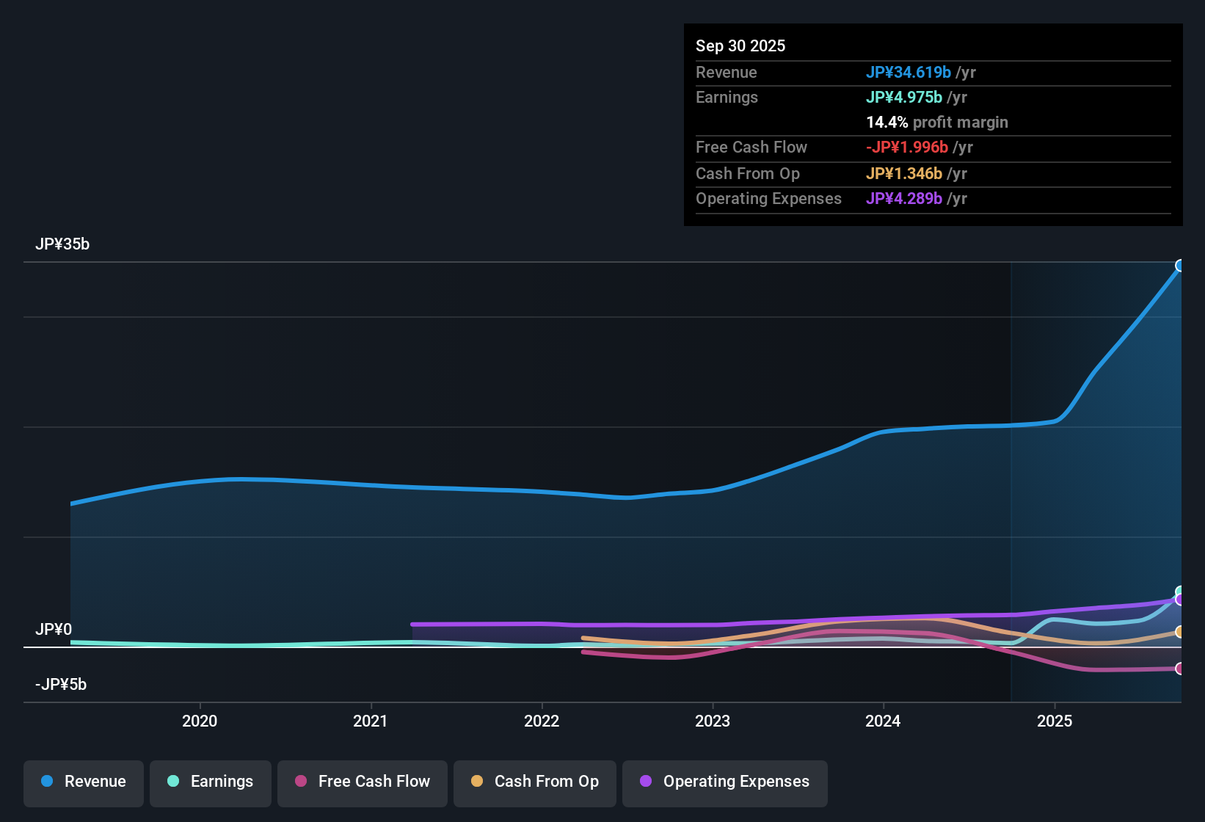Click the JP¥1.346b cash from op value

904,173
